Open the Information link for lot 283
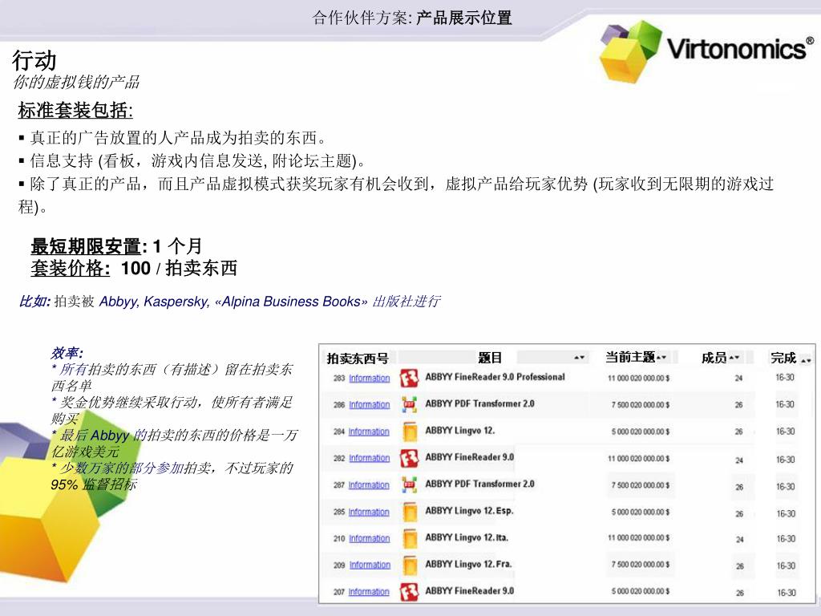This screenshot has height=616, width=821. tap(369, 379)
